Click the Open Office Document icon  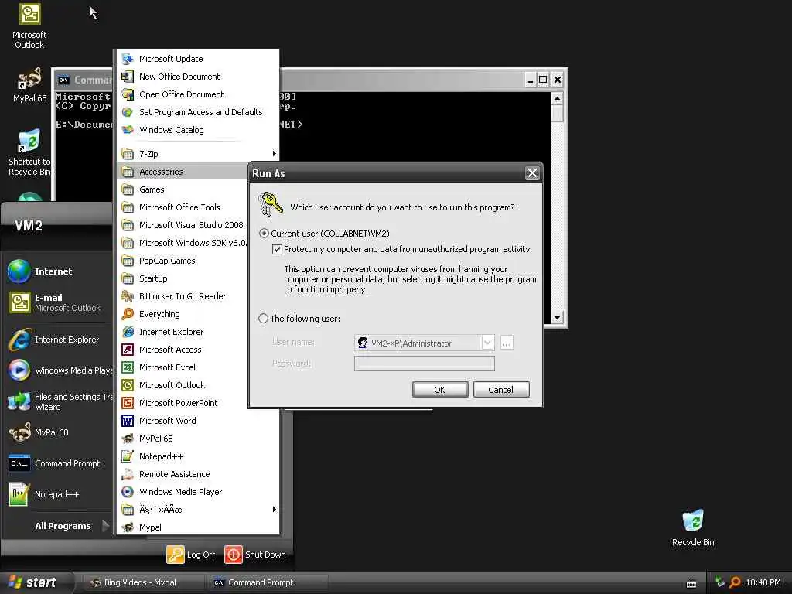click(128, 94)
